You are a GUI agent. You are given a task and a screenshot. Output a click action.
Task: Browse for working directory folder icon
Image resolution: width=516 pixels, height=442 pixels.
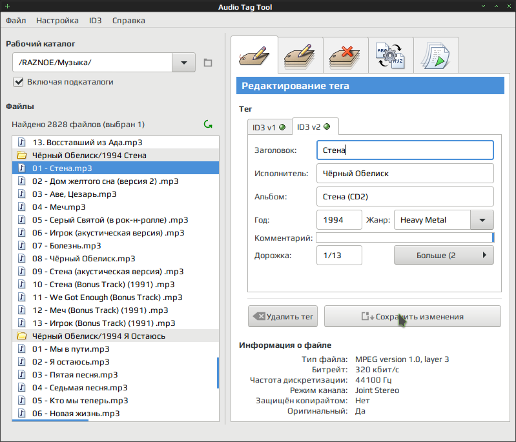point(208,63)
